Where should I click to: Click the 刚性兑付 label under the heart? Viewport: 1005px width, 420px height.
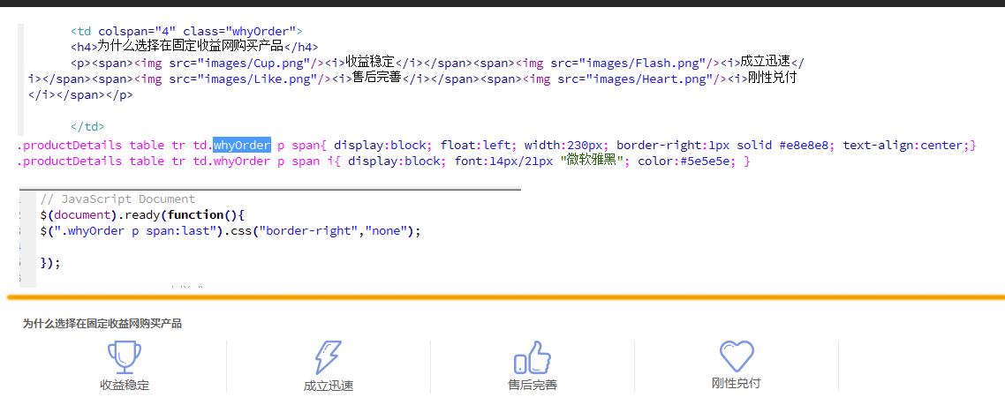point(736,384)
